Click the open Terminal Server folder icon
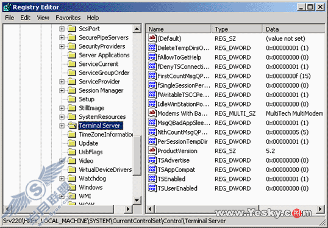This screenshot has width=328, height=228. point(73,126)
